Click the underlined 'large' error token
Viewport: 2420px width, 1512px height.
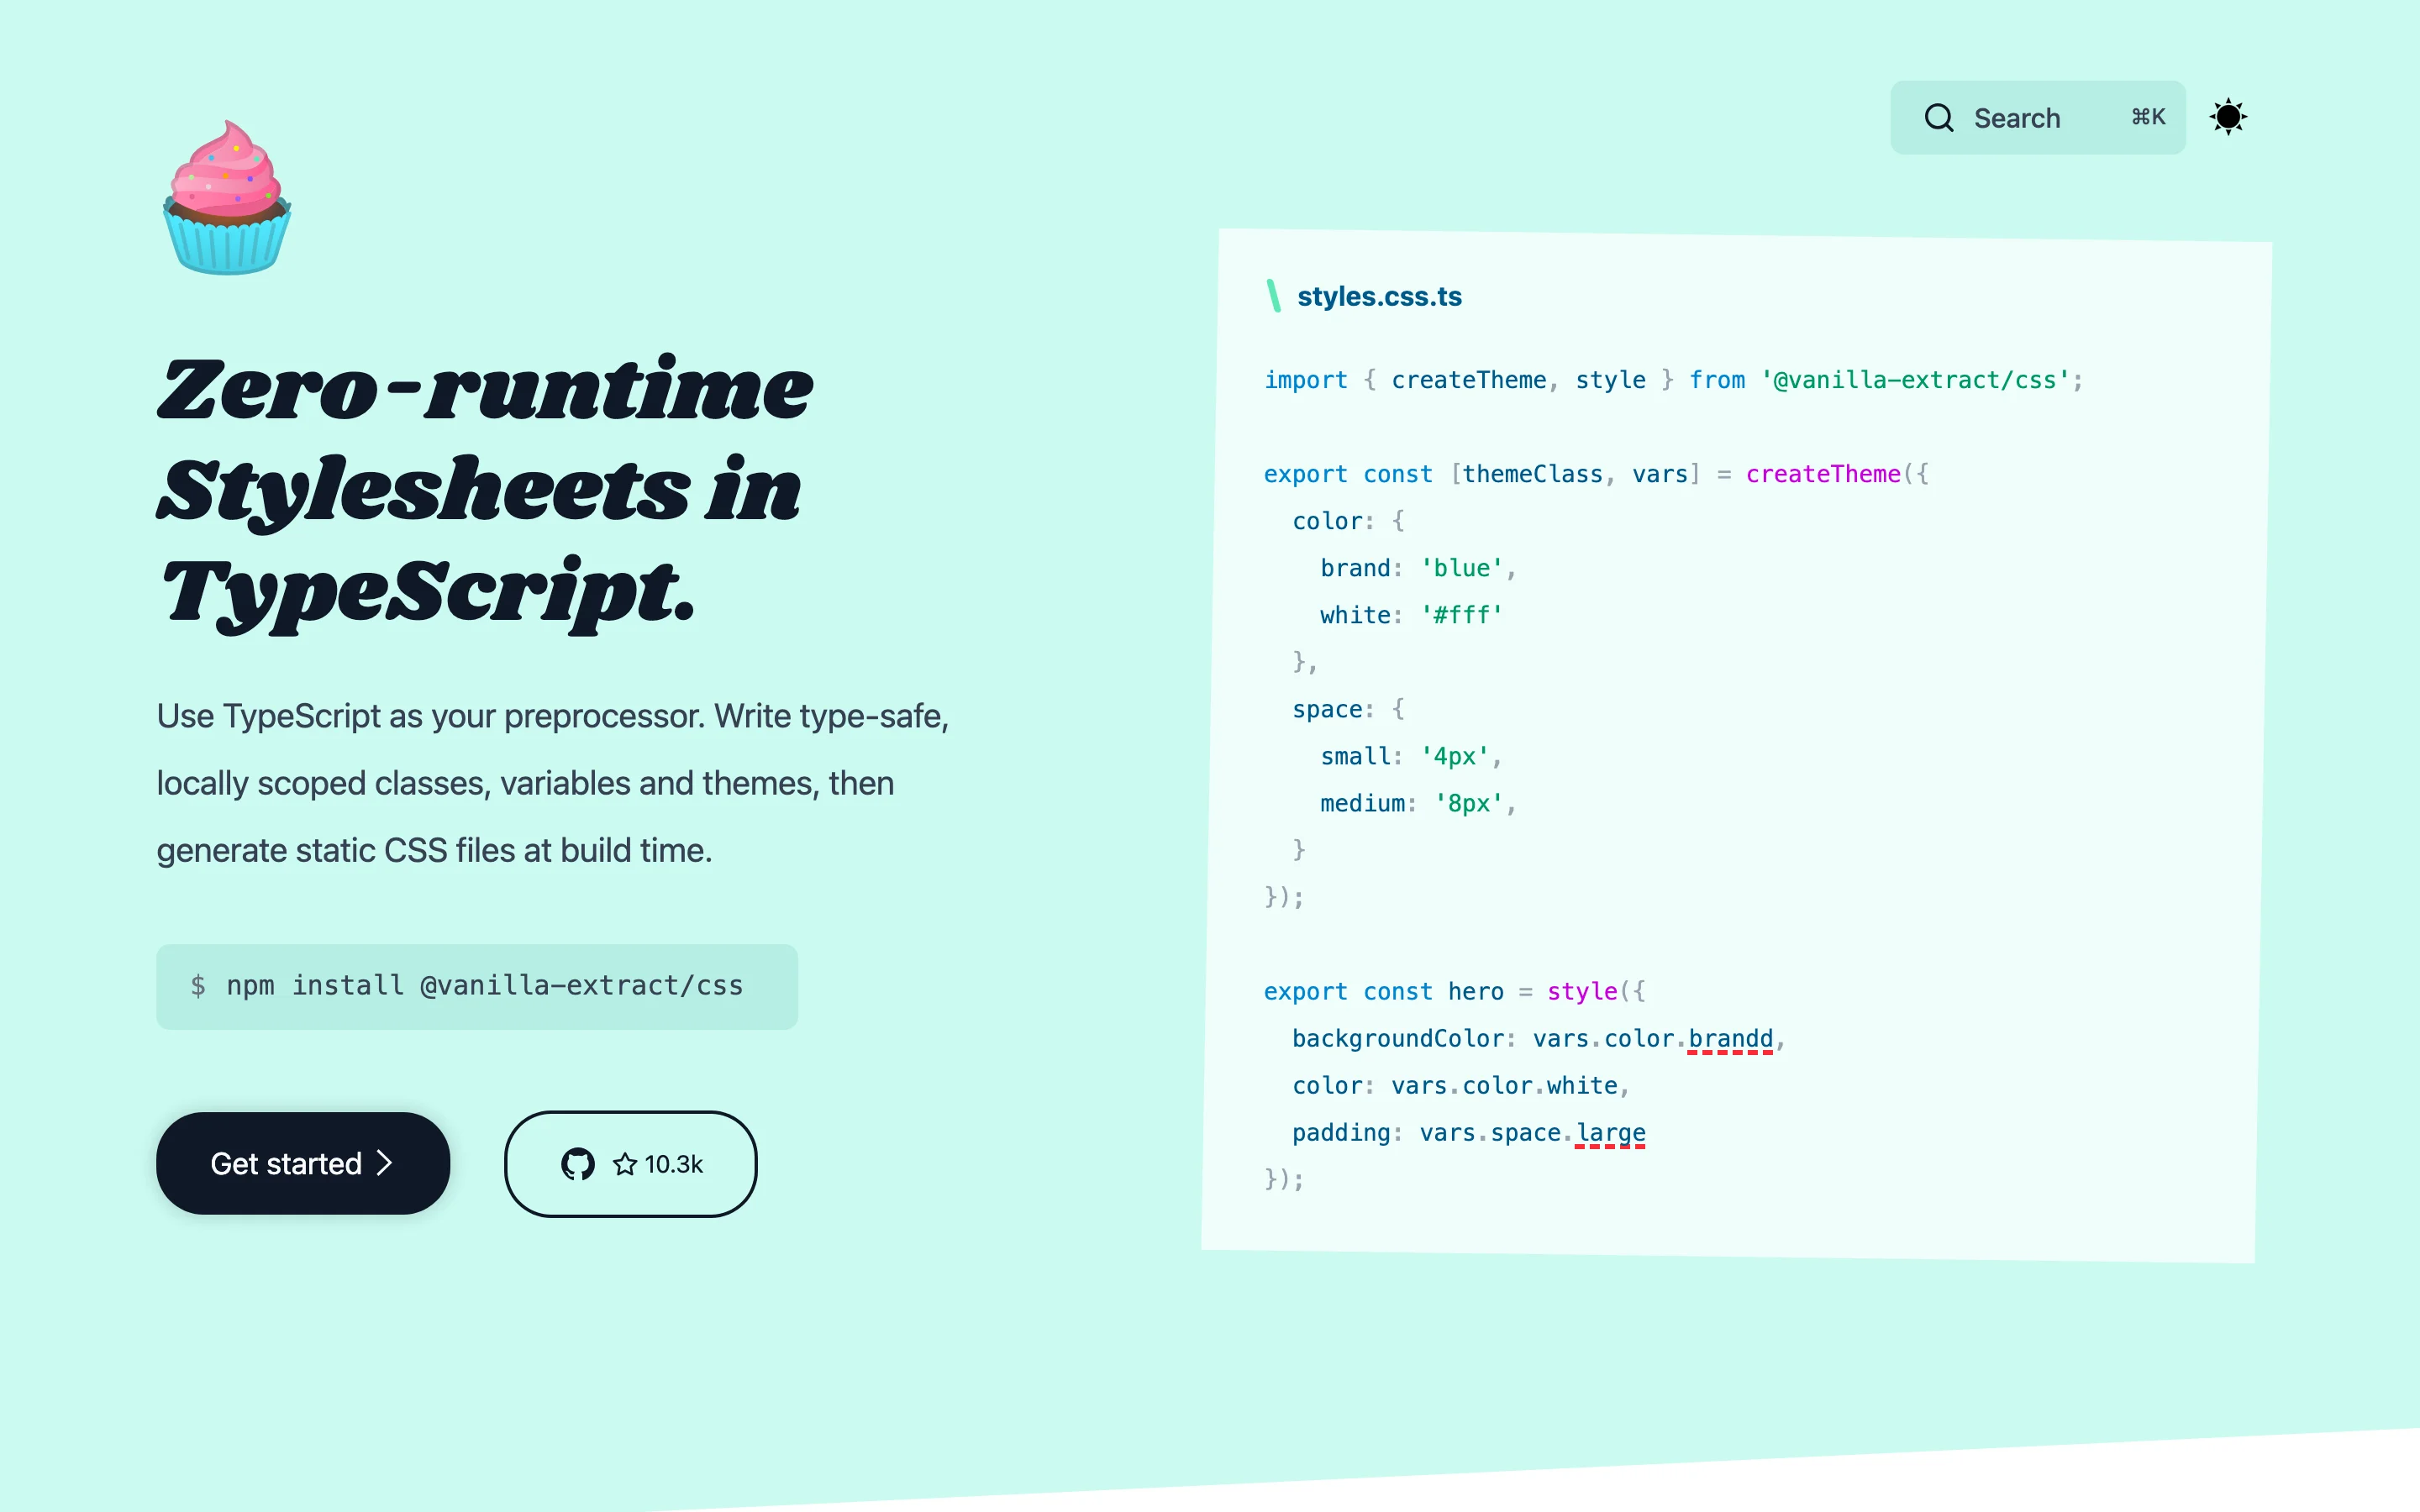point(1610,1132)
